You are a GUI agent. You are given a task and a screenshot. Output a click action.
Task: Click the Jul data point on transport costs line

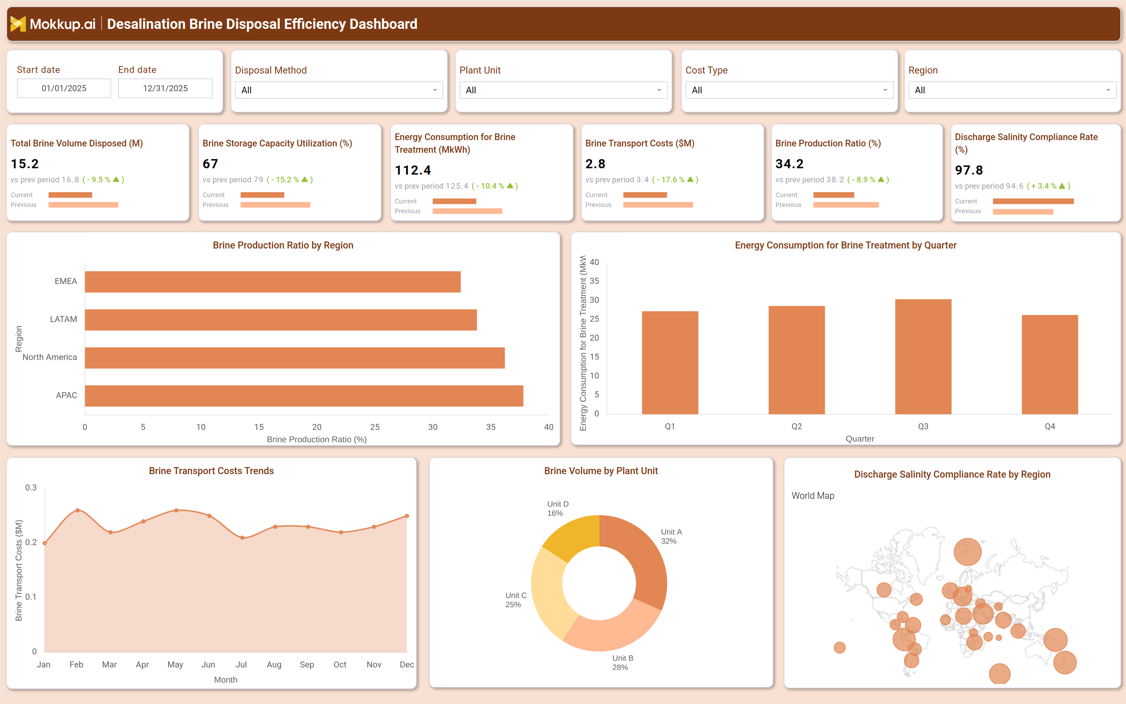click(x=242, y=537)
